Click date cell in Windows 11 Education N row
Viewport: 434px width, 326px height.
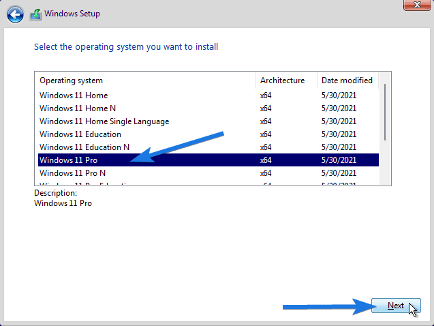339,147
